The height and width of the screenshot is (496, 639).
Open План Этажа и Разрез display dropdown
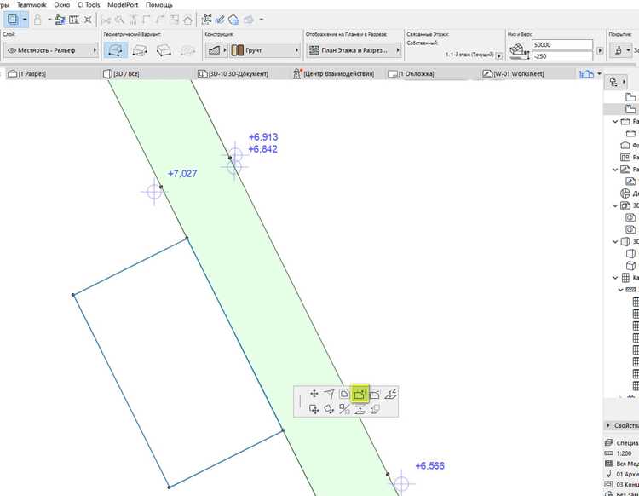coord(354,50)
